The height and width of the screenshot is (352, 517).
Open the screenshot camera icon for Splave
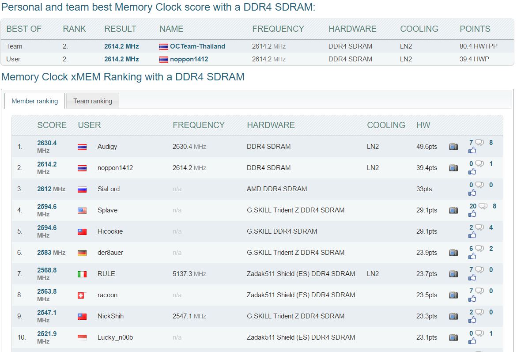pos(453,210)
